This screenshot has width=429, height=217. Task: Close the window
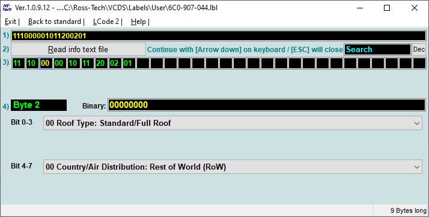pyautogui.click(x=415, y=8)
